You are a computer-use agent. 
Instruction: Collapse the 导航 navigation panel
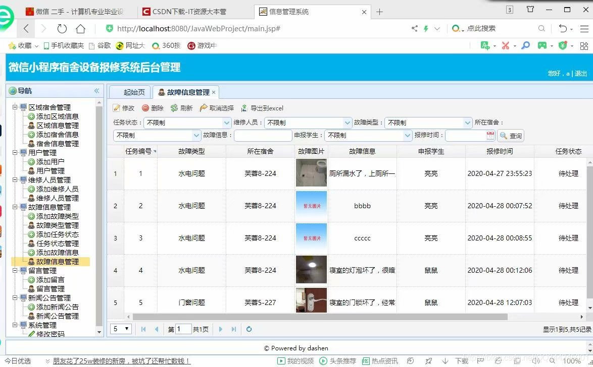tap(97, 91)
